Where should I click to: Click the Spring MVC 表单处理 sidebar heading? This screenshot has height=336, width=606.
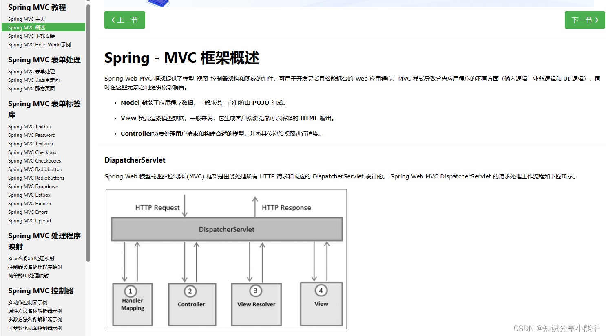(44, 60)
